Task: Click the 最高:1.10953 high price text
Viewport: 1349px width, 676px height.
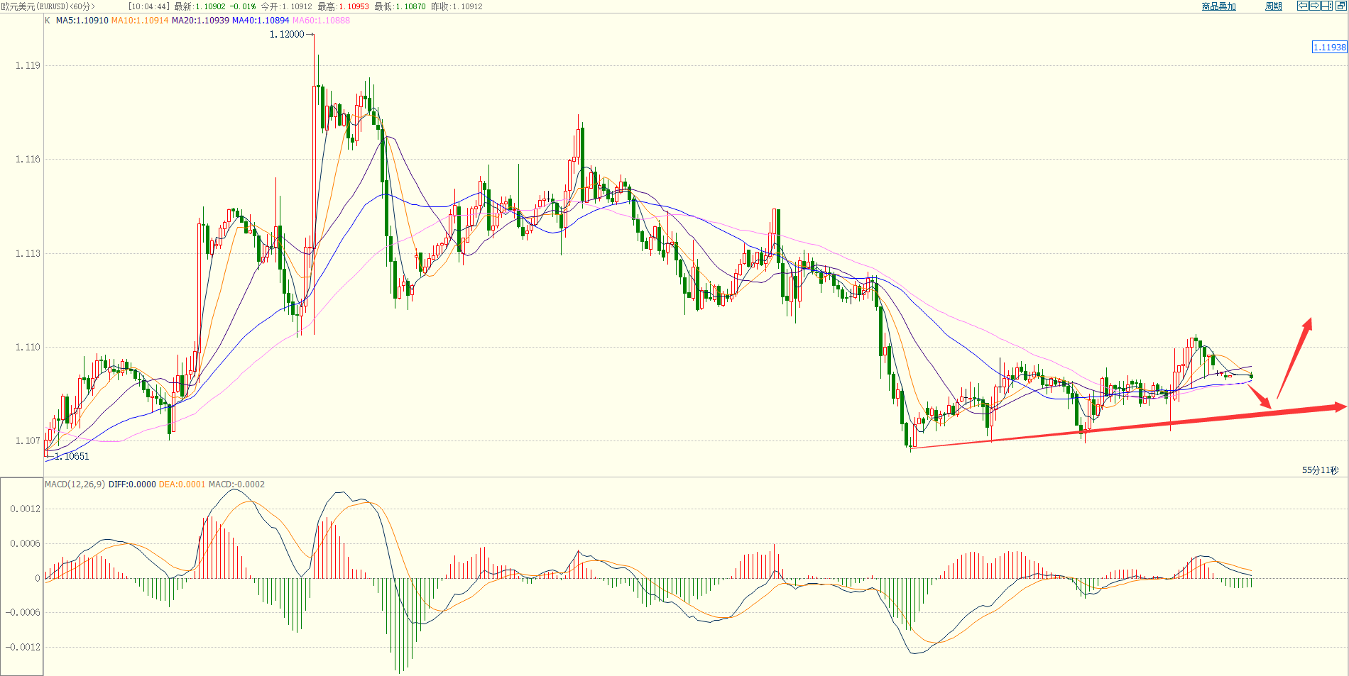Action: [x=343, y=6]
